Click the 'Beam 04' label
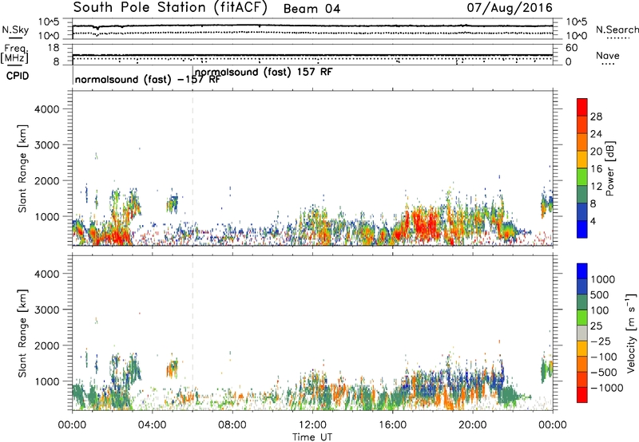Screen dimensions: 639x442 (x=312, y=9)
